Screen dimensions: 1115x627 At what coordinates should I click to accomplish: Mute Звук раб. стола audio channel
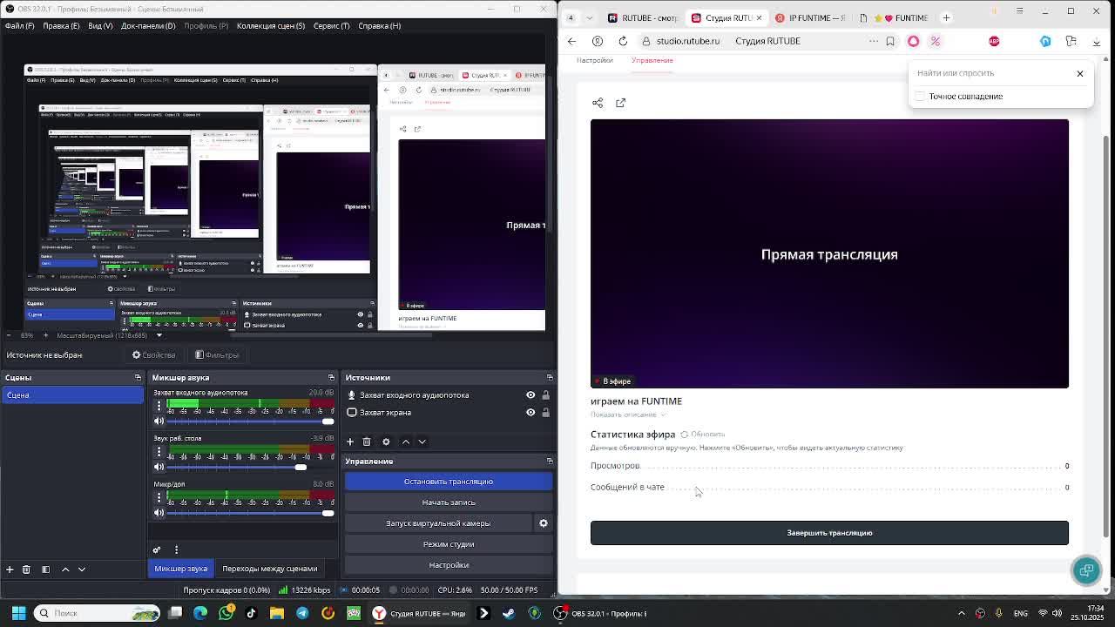(x=159, y=468)
